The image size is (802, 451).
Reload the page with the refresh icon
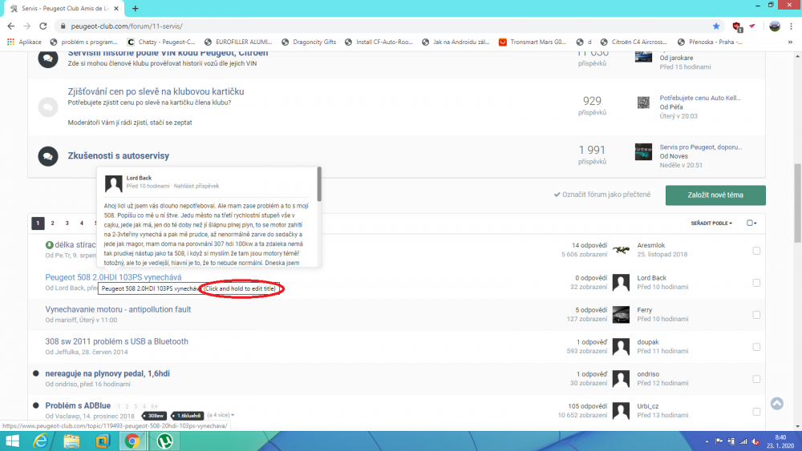tap(43, 26)
